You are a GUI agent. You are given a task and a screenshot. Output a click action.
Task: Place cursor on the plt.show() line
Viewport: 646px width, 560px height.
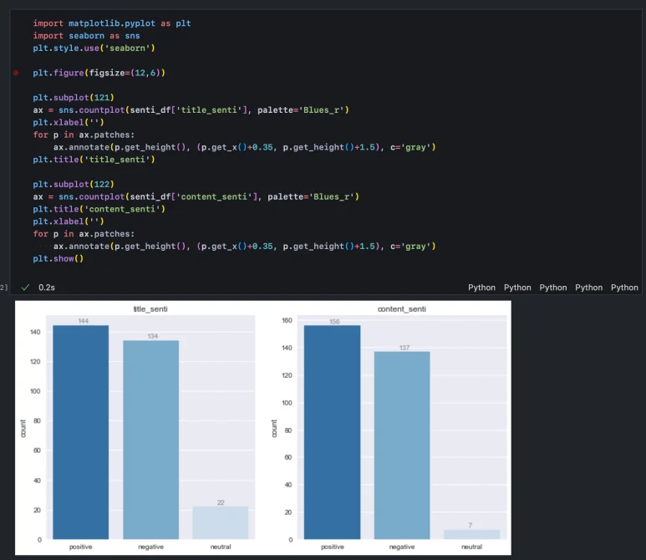click(58, 259)
